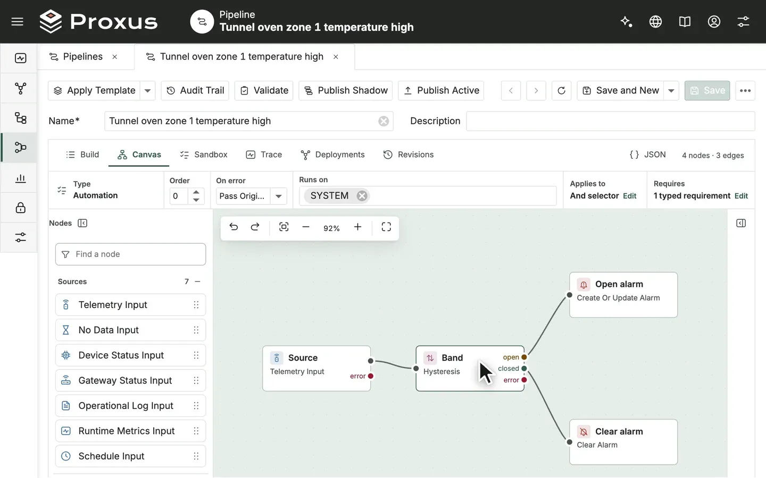Open the bar chart icon in sidebar
766x478 pixels.
pyautogui.click(x=21, y=178)
